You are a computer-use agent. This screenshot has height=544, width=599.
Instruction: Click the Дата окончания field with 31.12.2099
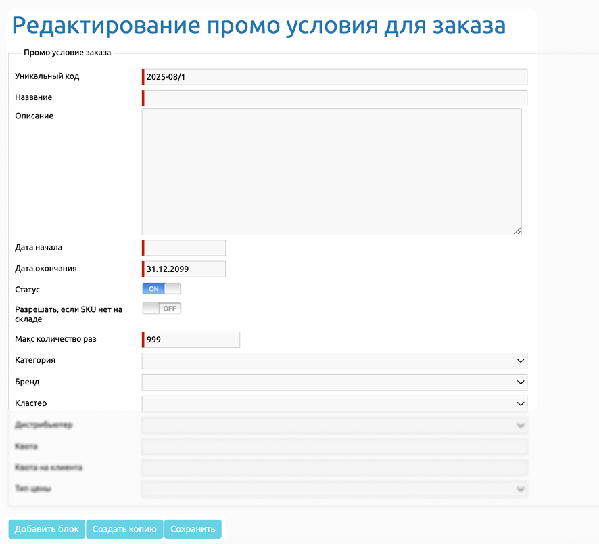coord(185,269)
